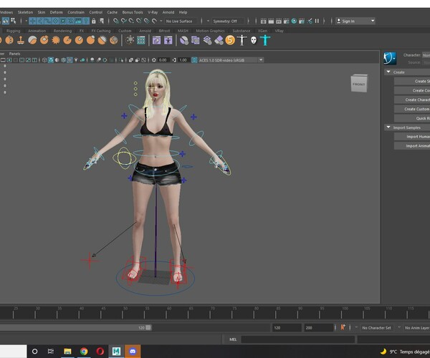Click the gamma value field 1.00
430x358 pixels.
coord(183,60)
